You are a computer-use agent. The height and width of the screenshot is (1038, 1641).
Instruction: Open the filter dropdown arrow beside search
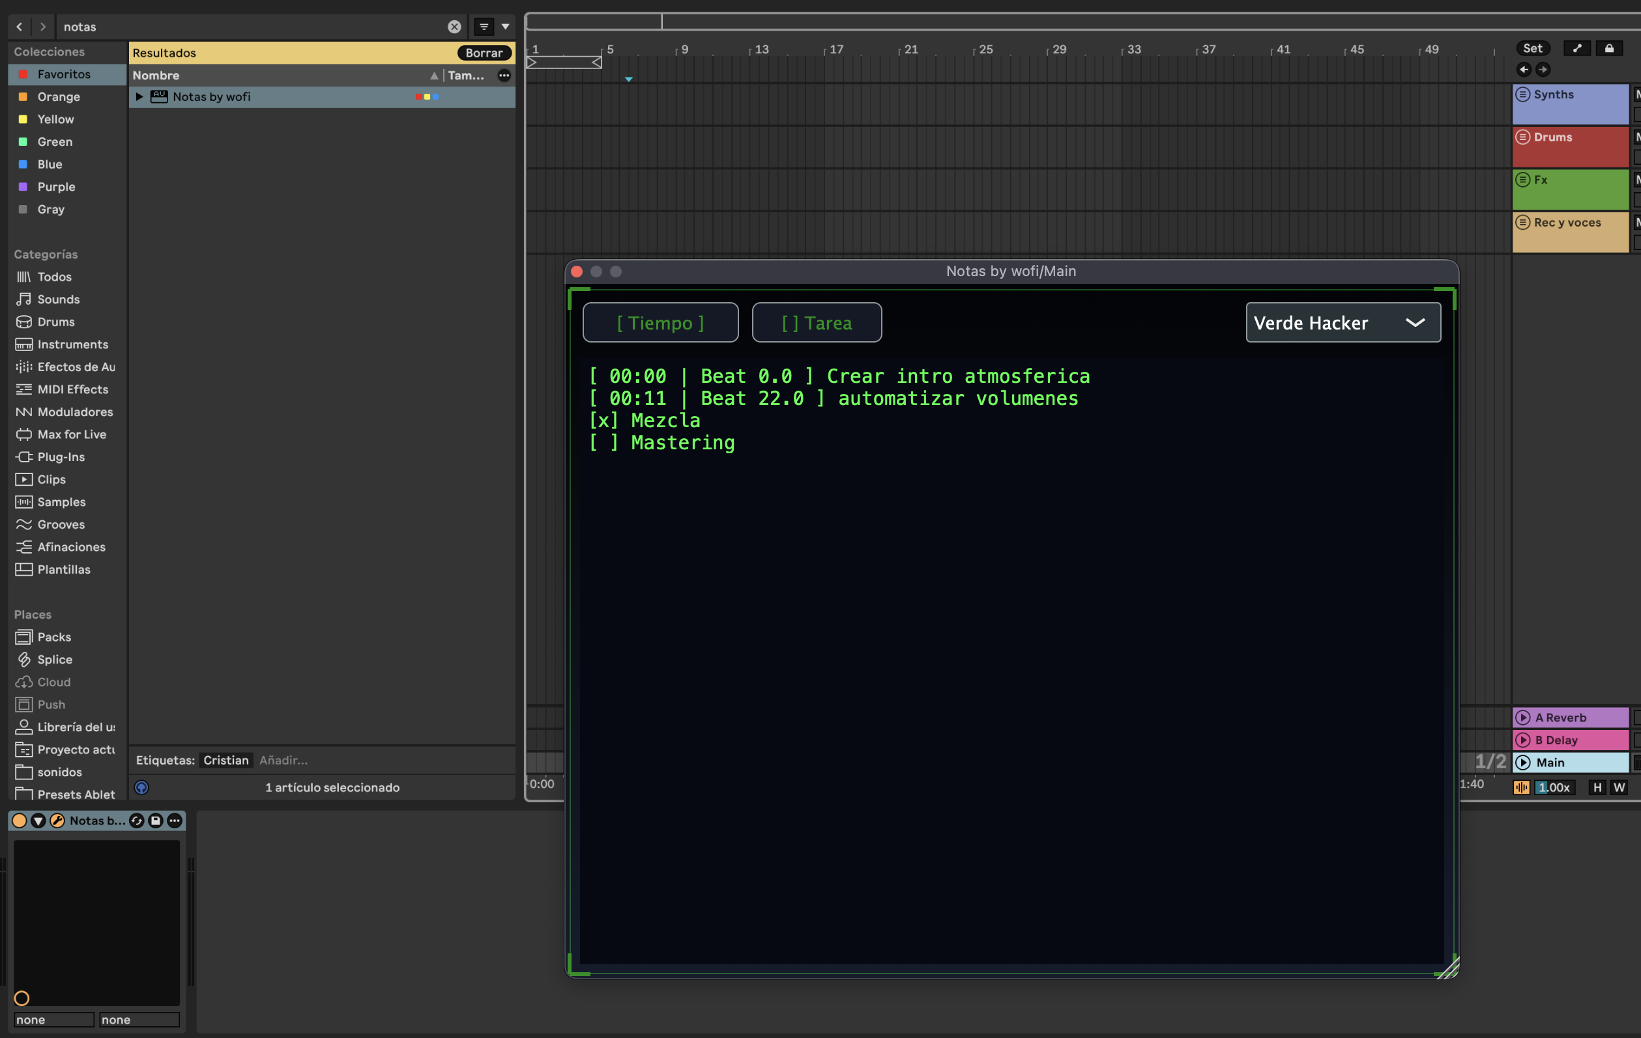click(506, 27)
